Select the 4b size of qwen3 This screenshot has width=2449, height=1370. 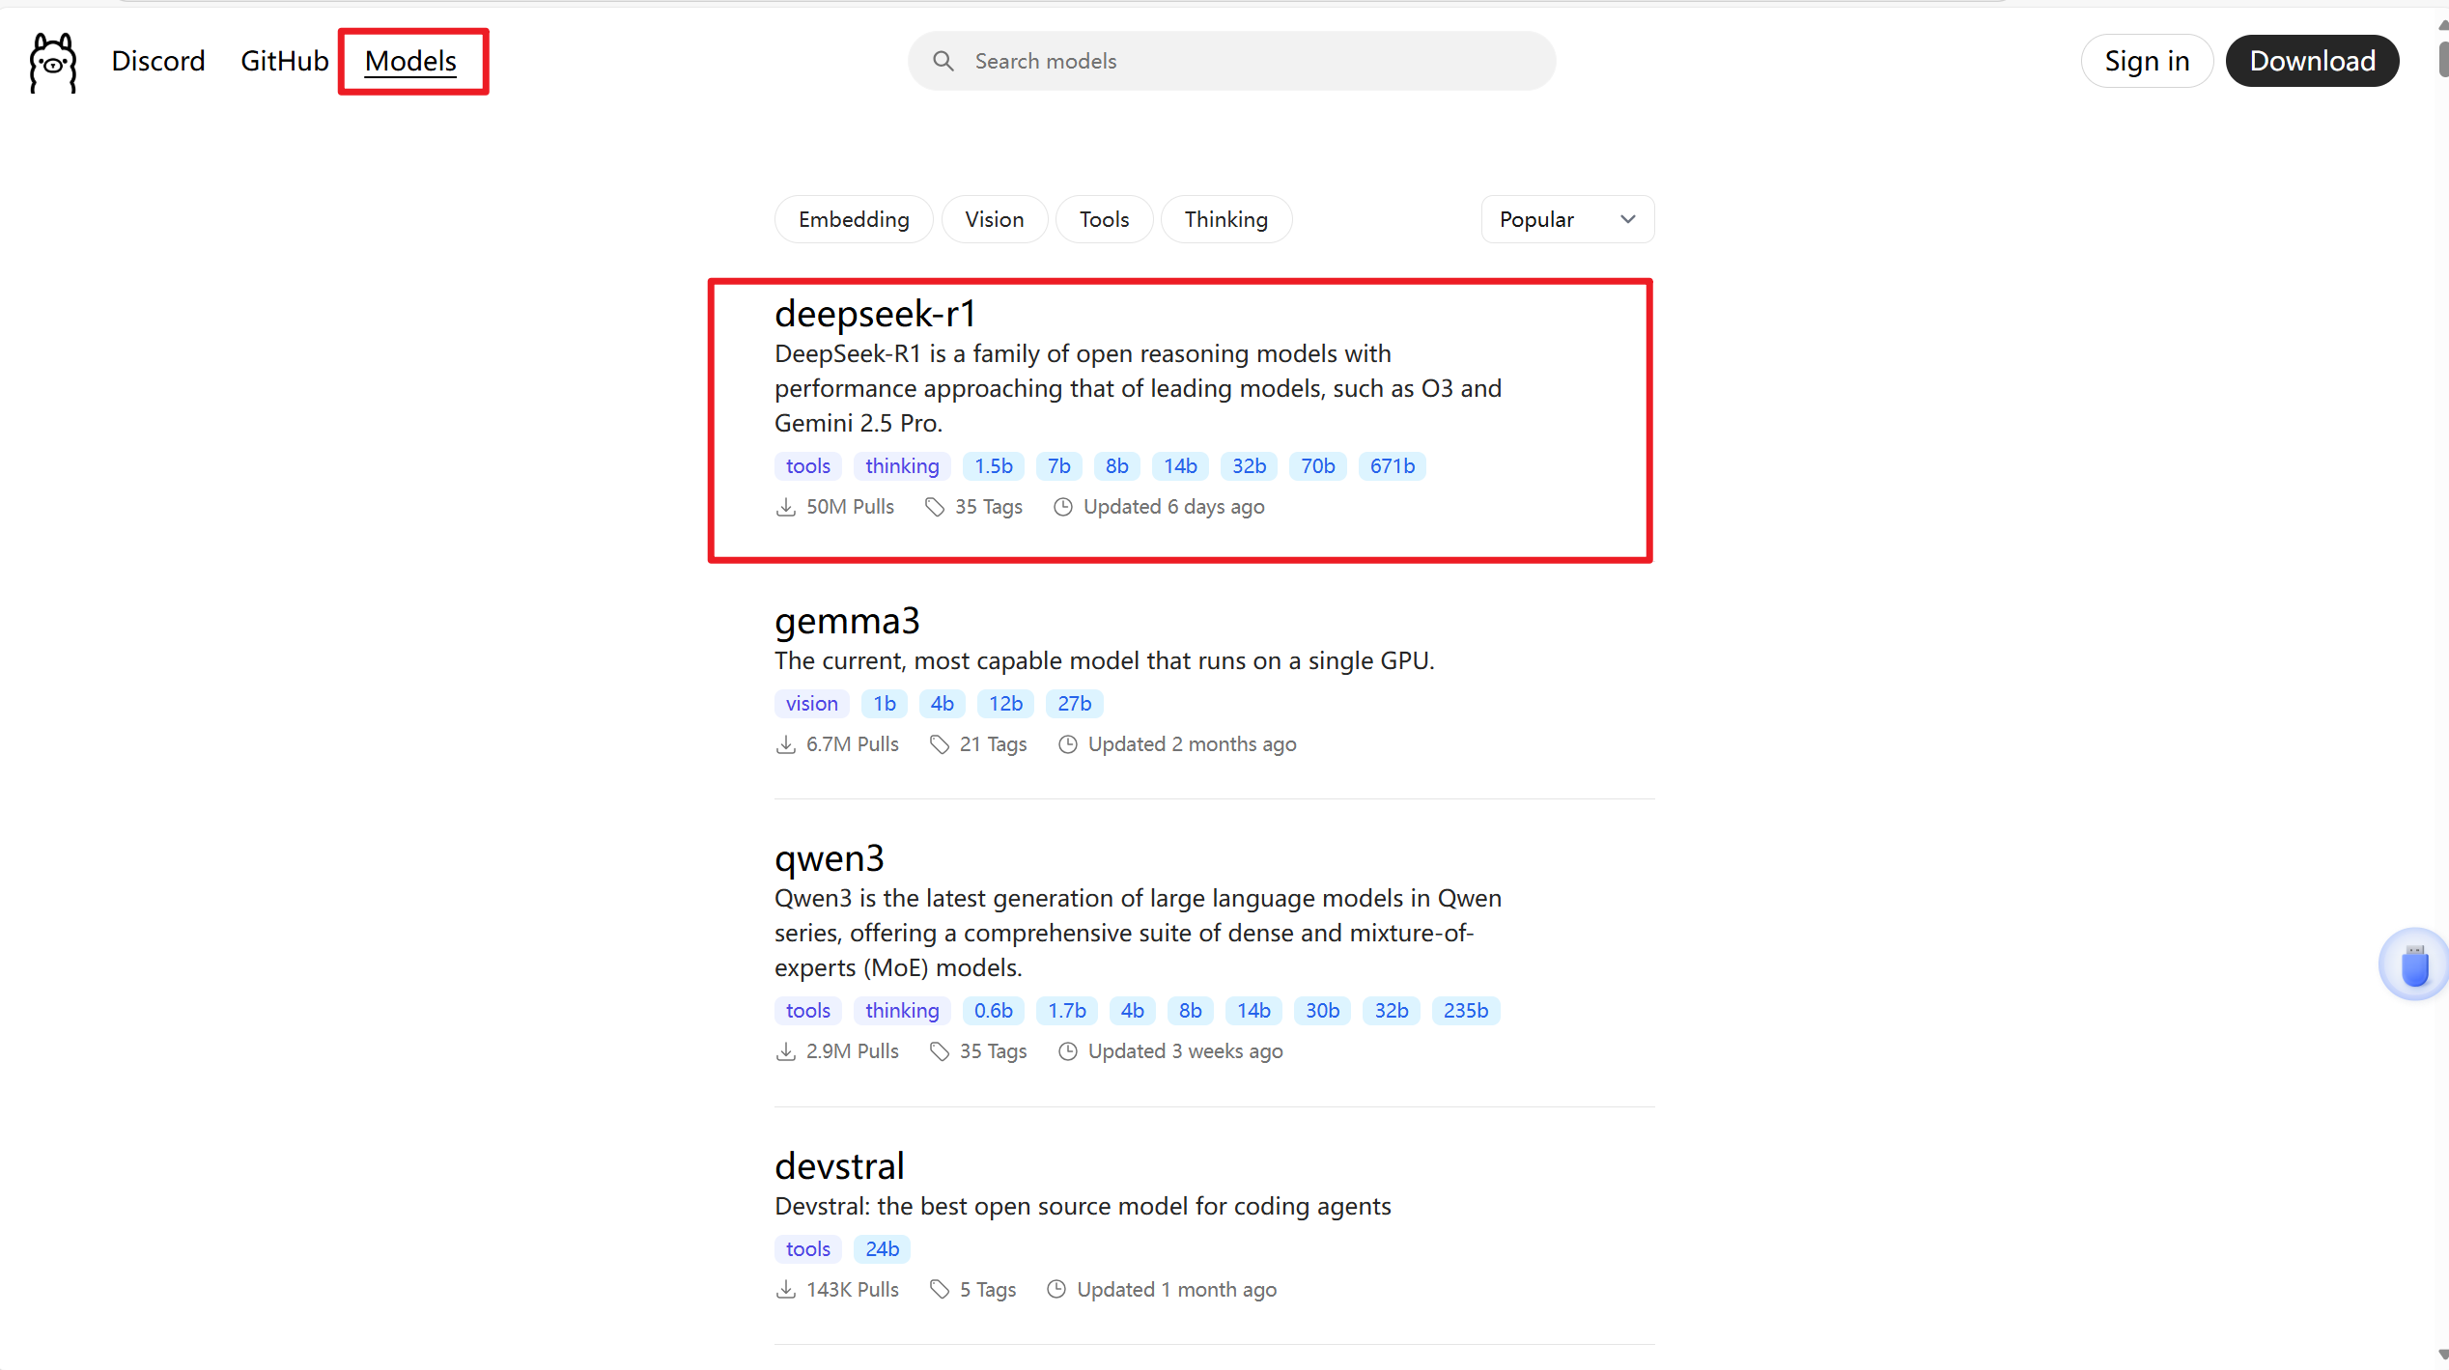1133,1011
